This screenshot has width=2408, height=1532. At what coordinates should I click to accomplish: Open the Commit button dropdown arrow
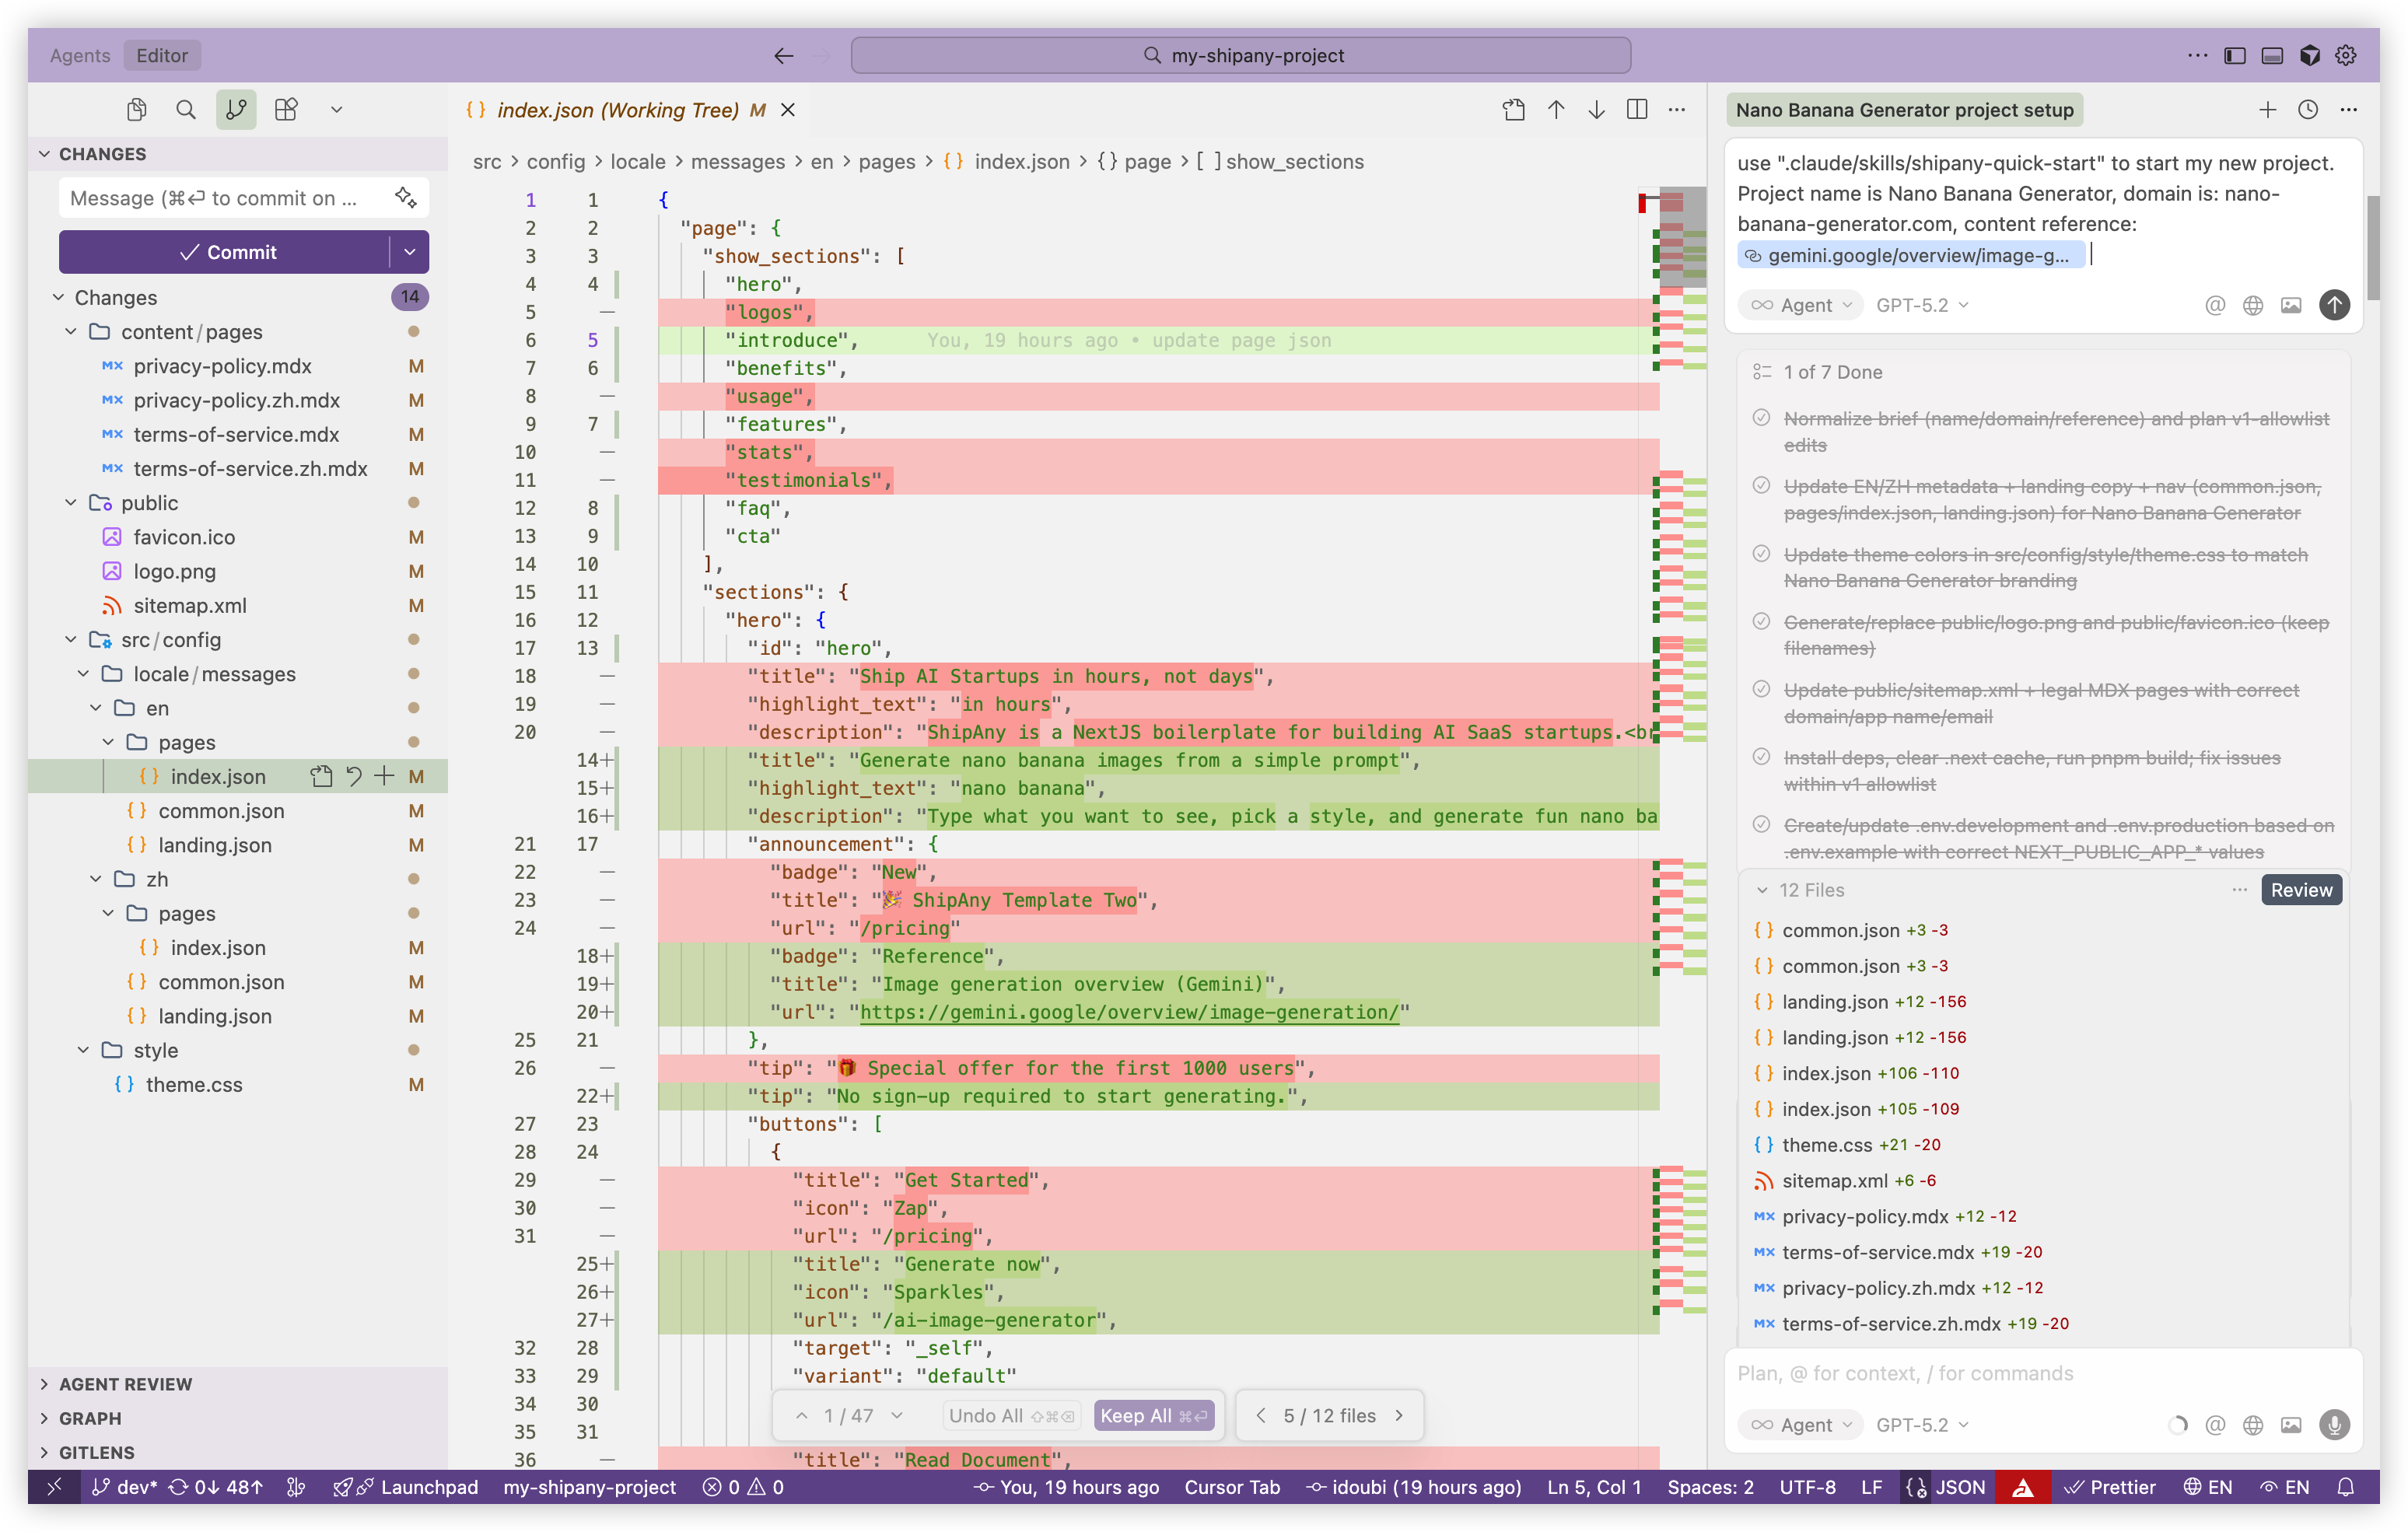(x=410, y=252)
